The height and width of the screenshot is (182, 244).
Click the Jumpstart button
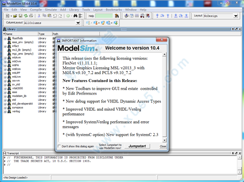(x=137, y=146)
